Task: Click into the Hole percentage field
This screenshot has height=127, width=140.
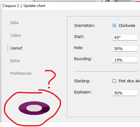Action: (125, 48)
